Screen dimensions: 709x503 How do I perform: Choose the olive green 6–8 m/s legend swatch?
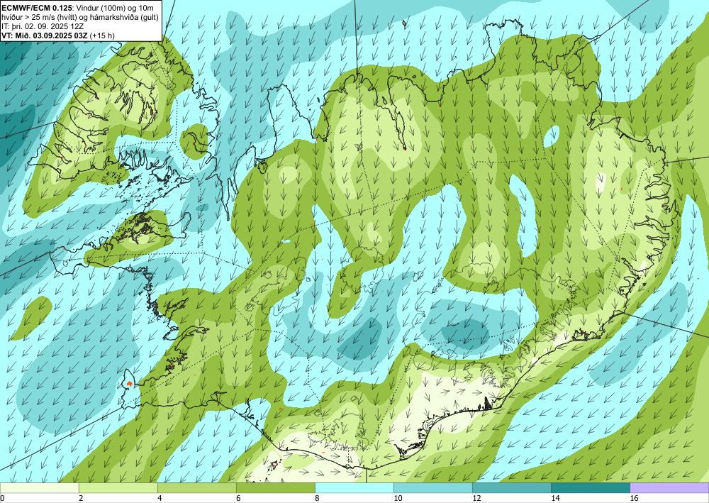pos(275,487)
